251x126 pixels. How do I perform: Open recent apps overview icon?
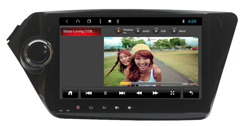click(89, 21)
